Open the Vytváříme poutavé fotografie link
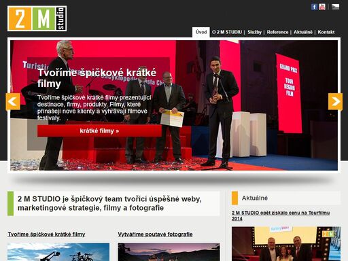Screen dimensions: 348x261 coord(155,234)
